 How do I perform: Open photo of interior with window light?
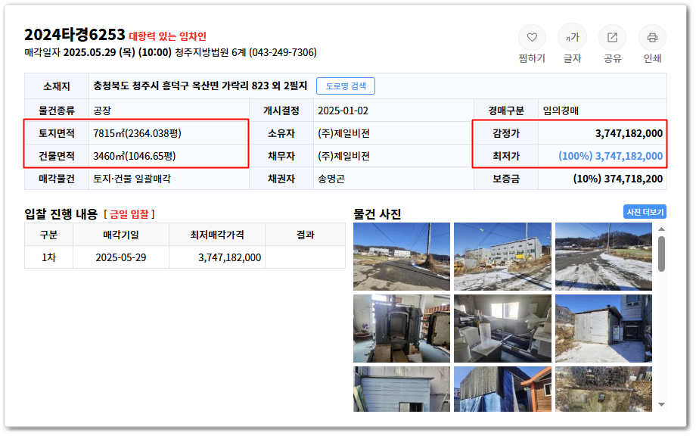coord(502,329)
